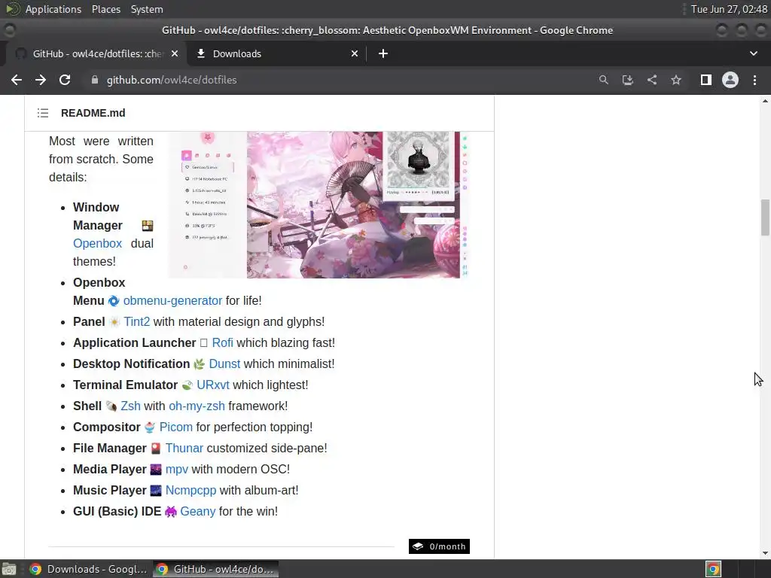
Task: Open the Applications menu
Action: click(x=53, y=9)
